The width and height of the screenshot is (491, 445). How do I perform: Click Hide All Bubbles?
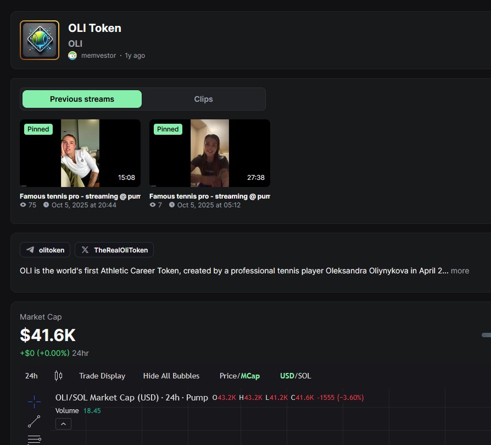click(x=171, y=376)
